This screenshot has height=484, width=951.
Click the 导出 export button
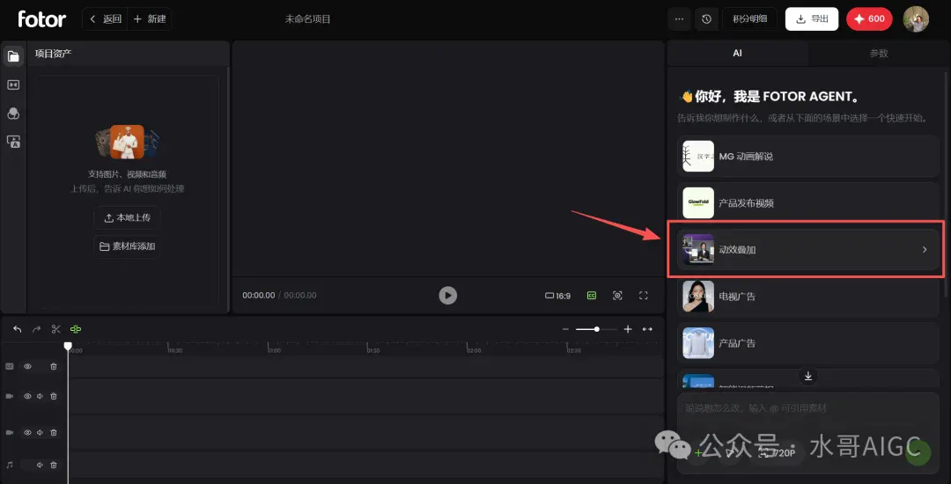812,18
